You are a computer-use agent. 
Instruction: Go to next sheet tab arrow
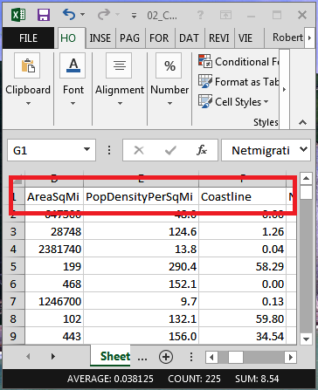[x=53, y=356]
